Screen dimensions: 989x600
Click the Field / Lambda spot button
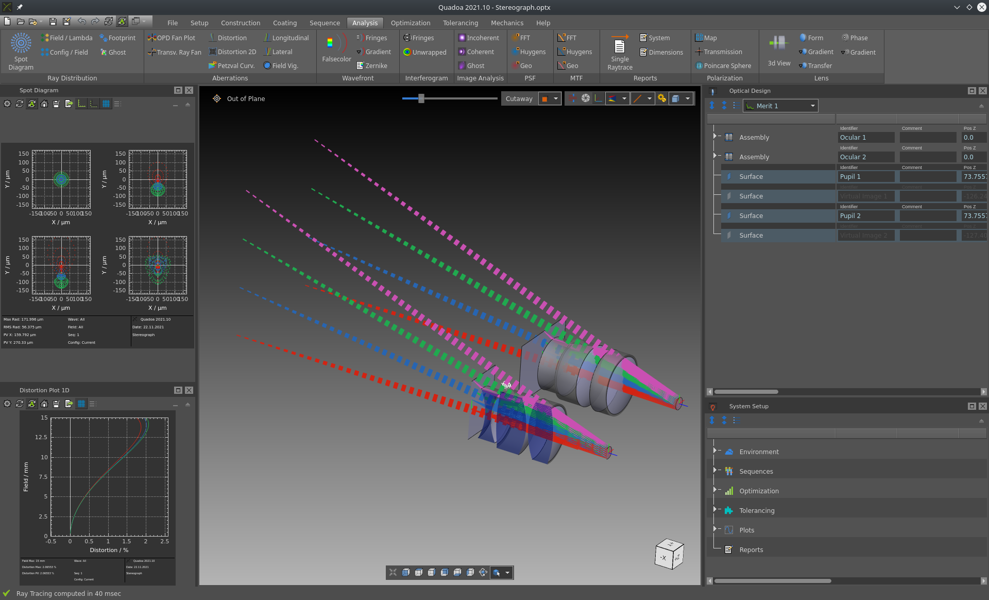67,38
